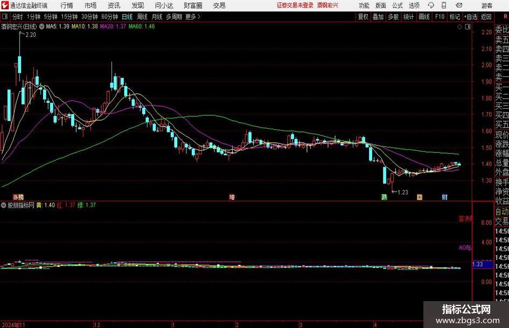The height and width of the screenshot is (328, 509).
Task: Click the 增 marker on chart
Action: (x=232, y=197)
